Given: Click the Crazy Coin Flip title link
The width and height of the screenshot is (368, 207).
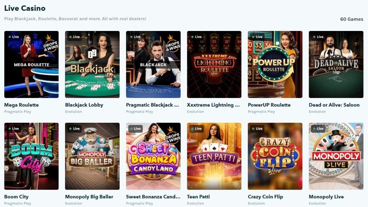Looking at the screenshot, I should tap(266, 197).
